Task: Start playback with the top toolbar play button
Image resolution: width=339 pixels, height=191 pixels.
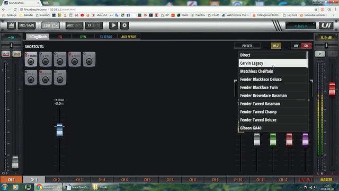Action: pyautogui.click(x=113, y=25)
